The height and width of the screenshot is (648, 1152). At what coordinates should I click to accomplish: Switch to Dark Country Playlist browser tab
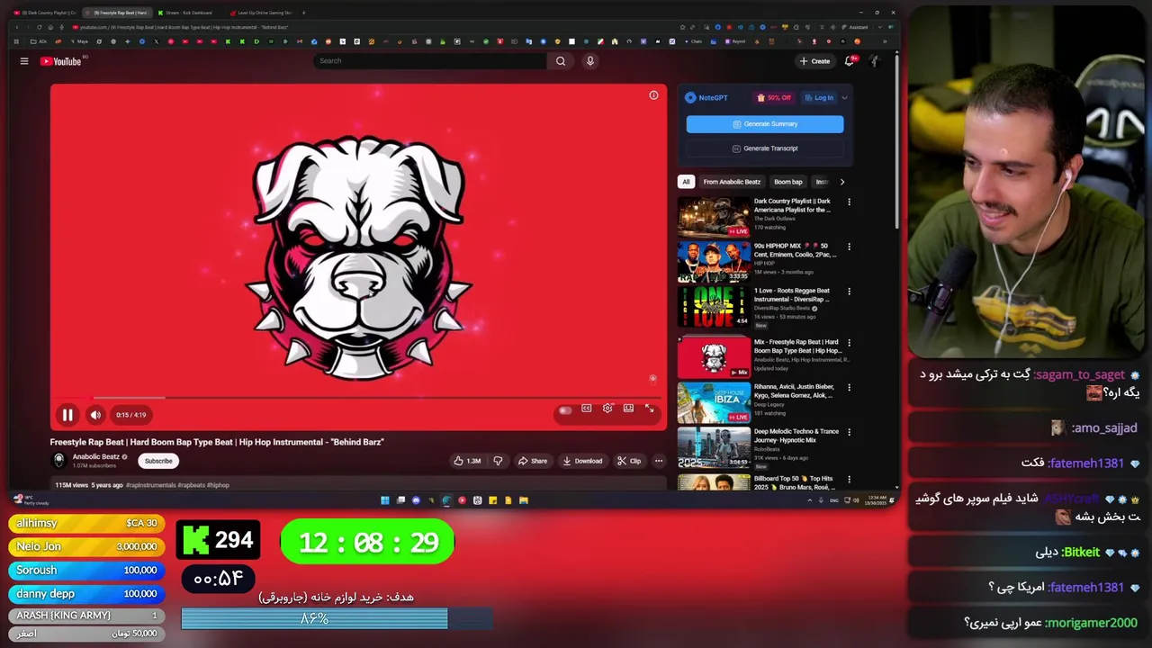coord(45,13)
